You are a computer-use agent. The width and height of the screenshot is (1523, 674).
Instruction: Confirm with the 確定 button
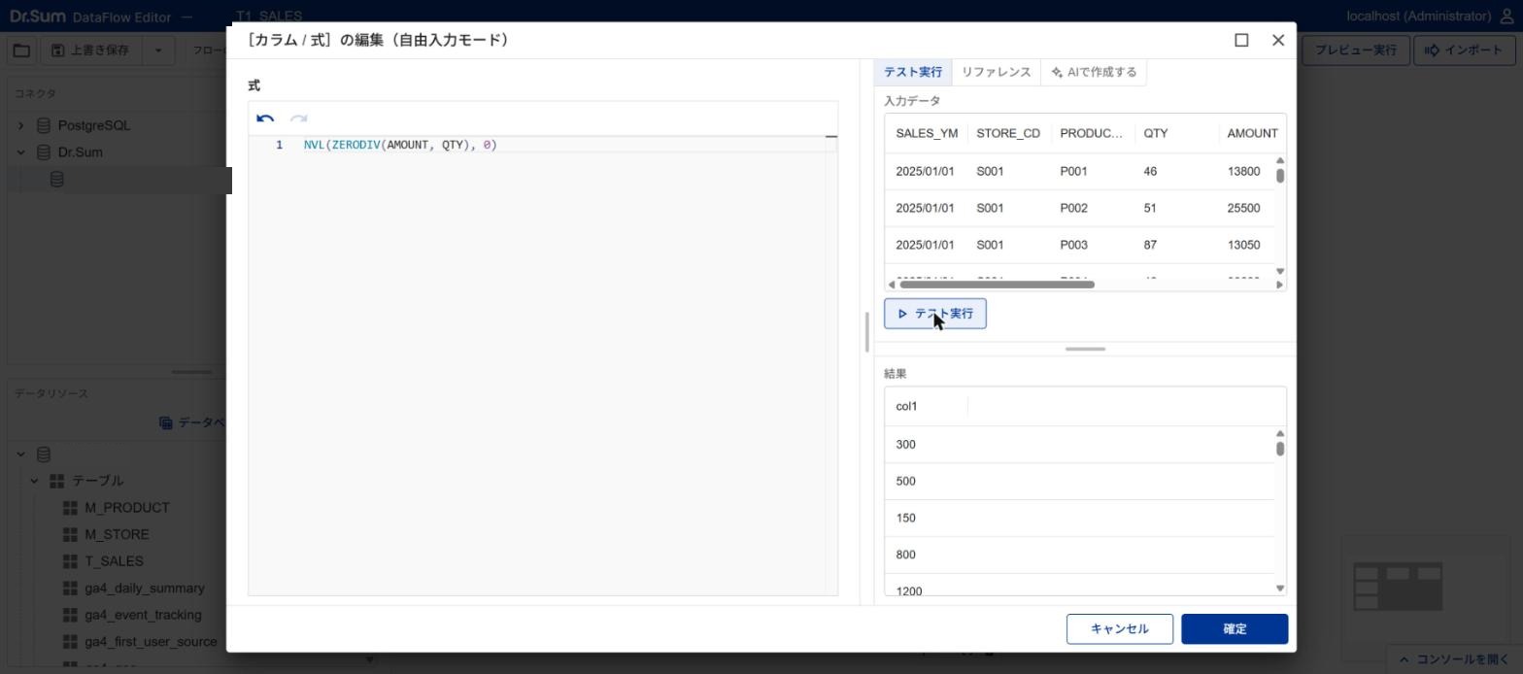tap(1235, 629)
